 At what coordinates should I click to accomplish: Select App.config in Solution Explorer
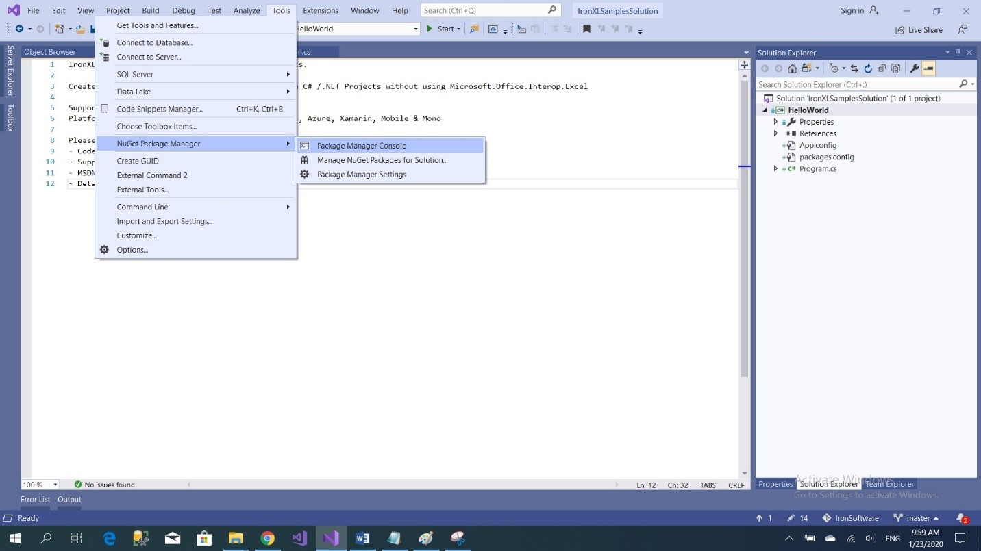pos(817,145)
